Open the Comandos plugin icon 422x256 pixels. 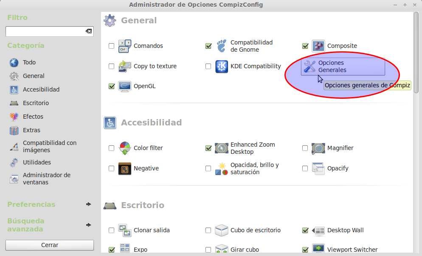click(x=125, y=46)
